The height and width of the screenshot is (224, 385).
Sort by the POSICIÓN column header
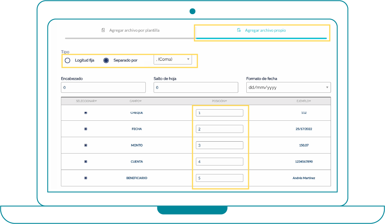point(219,101)
